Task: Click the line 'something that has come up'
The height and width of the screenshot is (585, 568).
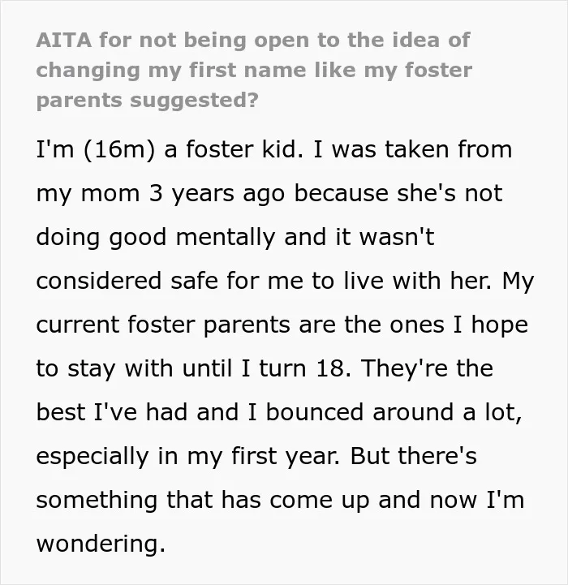Action: point(280,500)
